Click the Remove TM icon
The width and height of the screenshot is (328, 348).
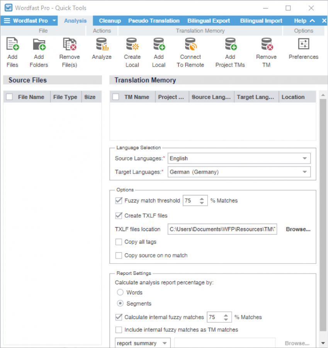click(266, 45)
